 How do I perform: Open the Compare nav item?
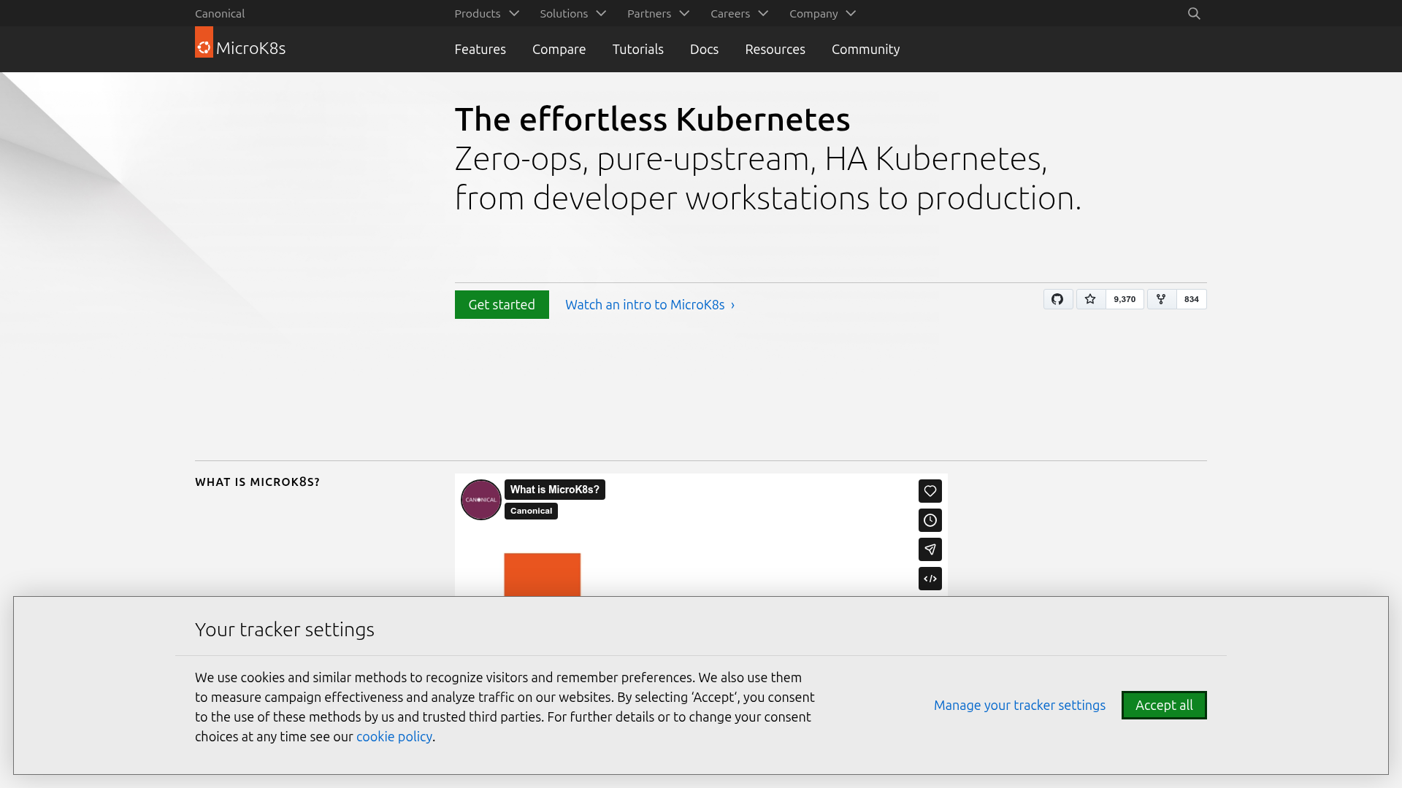pos(559,49)
